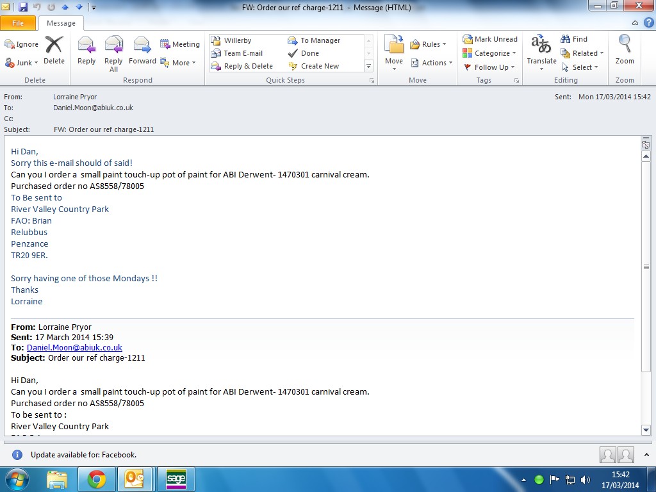Open the Follow Up flag dropdown
The height and width of the screenshot is (492, 656).
coord(489,67)
